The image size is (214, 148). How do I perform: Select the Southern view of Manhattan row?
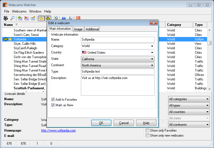point(30,30)
